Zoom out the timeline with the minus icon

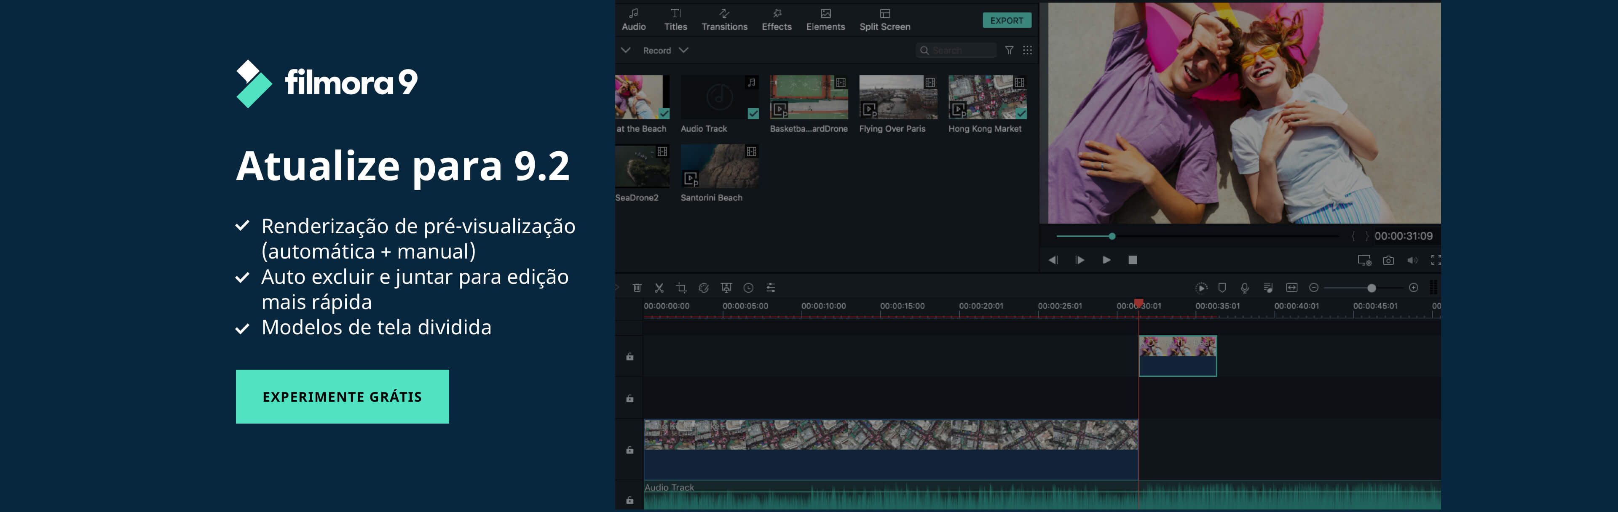1313,288
